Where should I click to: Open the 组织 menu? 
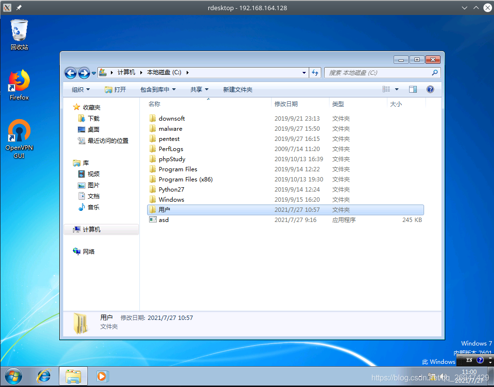coord(81,89)
